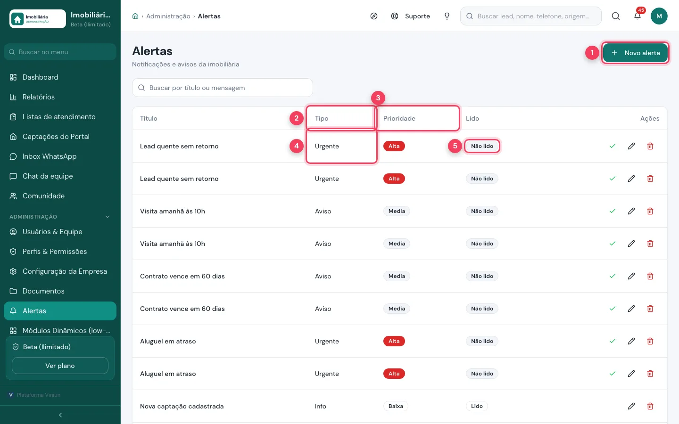This screenshot has width=679, height=424.
Task: Click the global lead search field
Action: coord(531,16)
